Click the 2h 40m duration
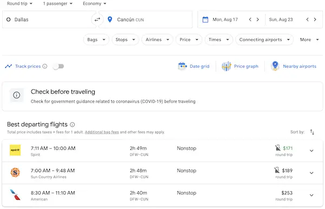Screen dimensions: 325x209 point(138,193)
